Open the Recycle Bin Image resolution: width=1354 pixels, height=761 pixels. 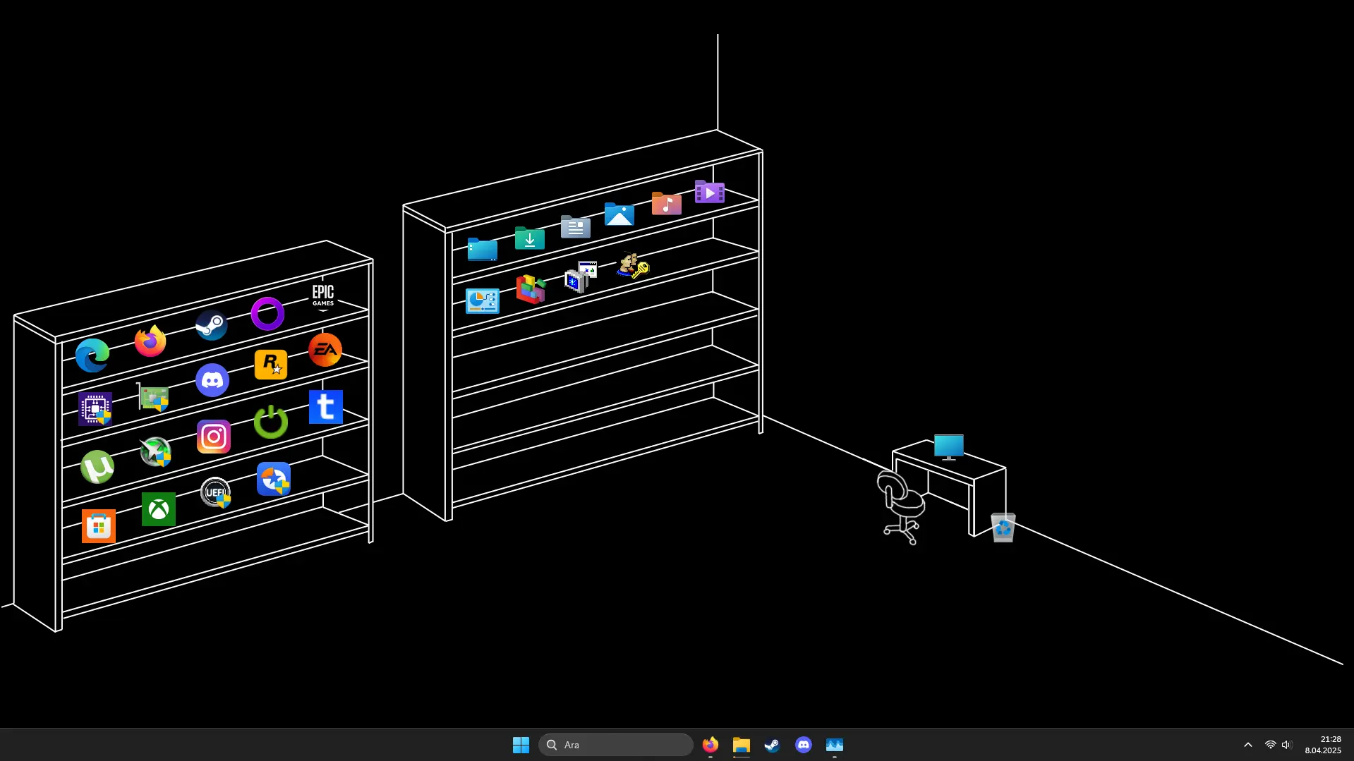click(1003, 528)
